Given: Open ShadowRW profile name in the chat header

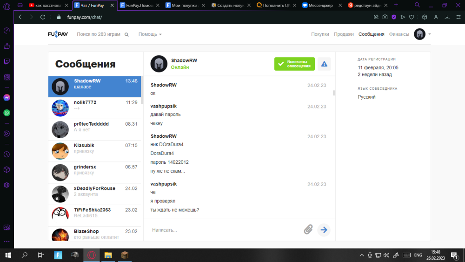Looking at the screenshot, I should coord(184,60).
